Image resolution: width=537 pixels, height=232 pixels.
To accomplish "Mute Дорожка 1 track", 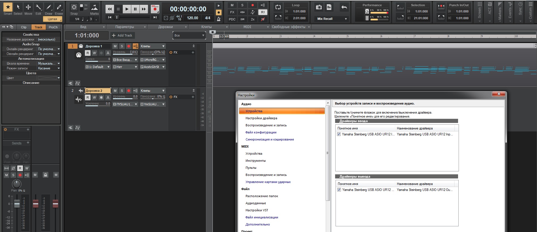I will [115, 46].
